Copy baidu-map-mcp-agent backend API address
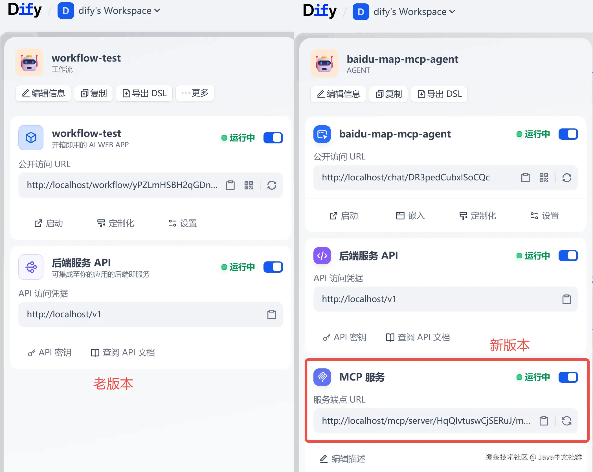The height and width of the screenshot is (472, 593). coord(566,299)
